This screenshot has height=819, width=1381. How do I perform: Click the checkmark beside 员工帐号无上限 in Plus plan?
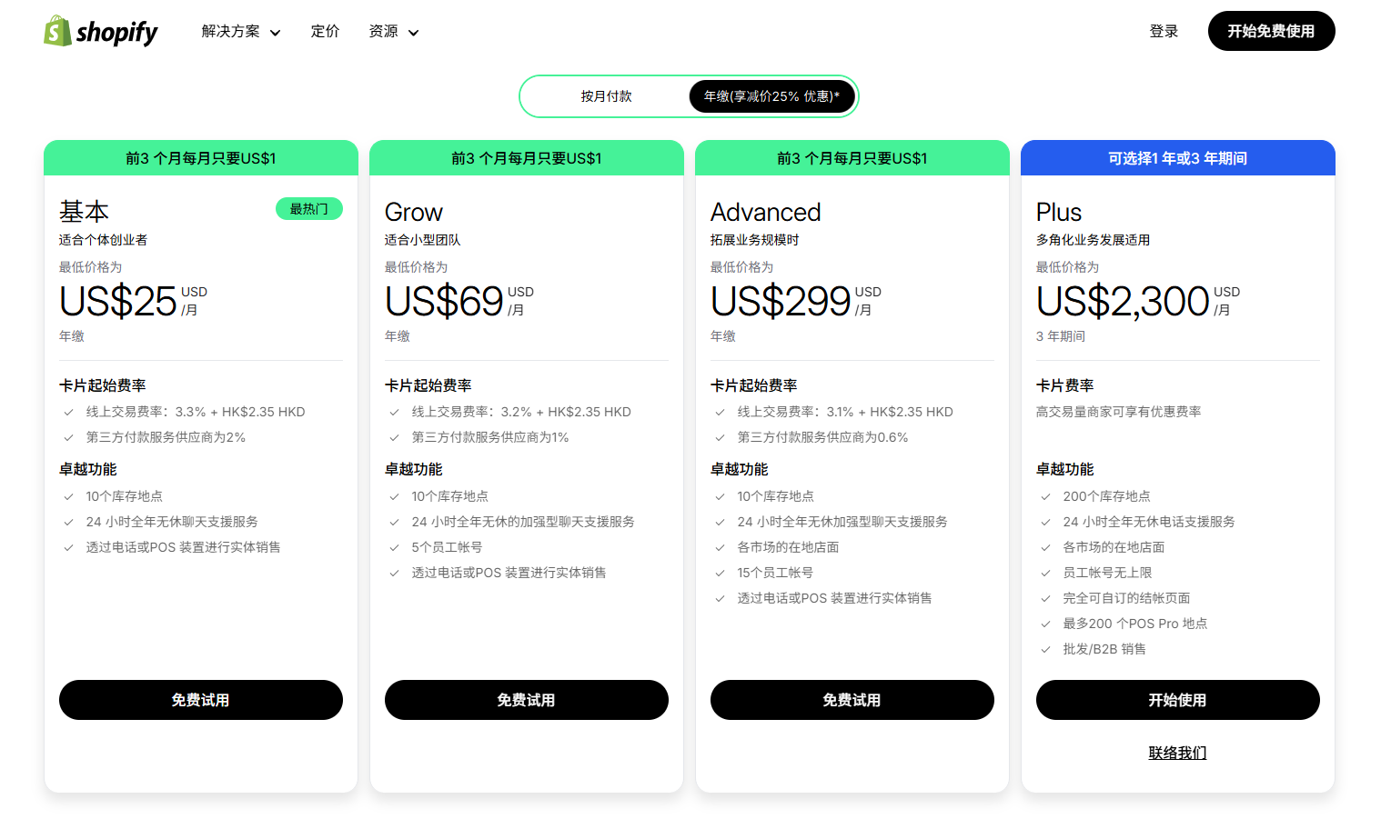tap(1044, 573)
